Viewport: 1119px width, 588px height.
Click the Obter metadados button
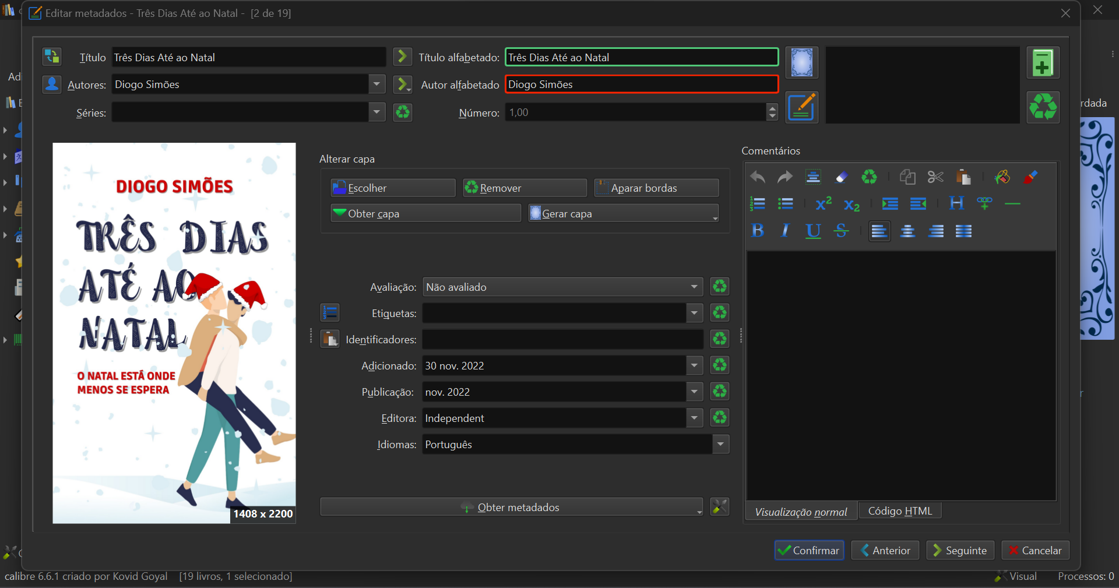[x=511, y=507]
